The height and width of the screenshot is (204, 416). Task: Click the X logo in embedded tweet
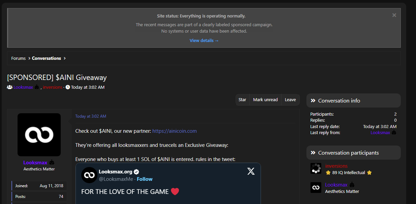point(251,171)
